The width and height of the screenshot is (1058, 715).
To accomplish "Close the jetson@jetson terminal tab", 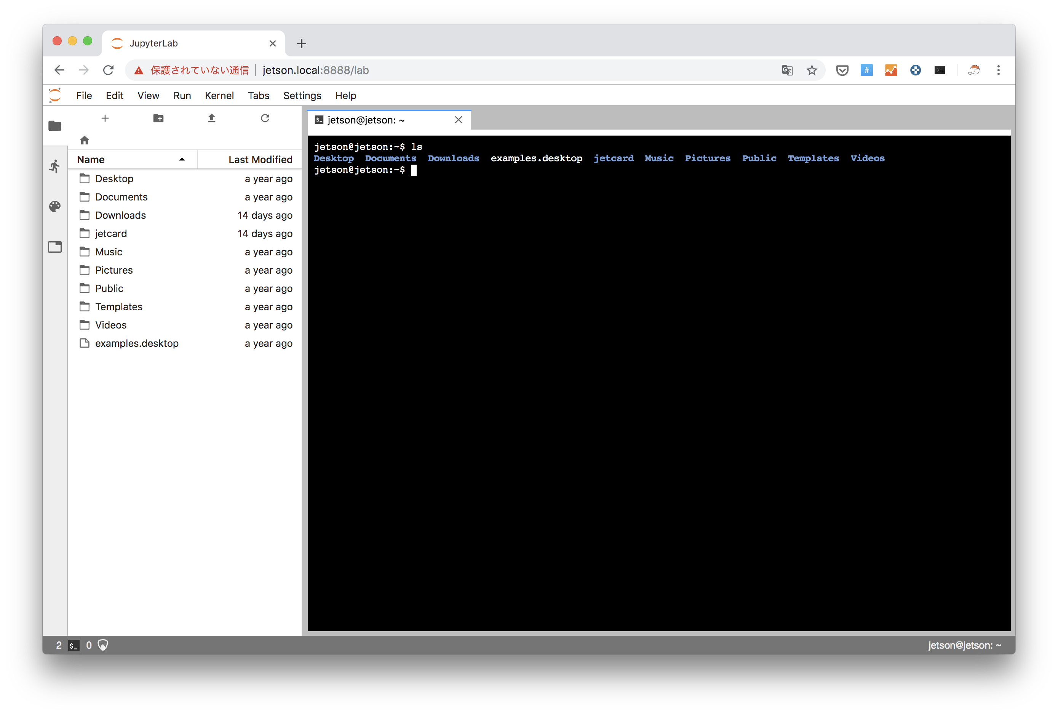I will coord(459,120).
